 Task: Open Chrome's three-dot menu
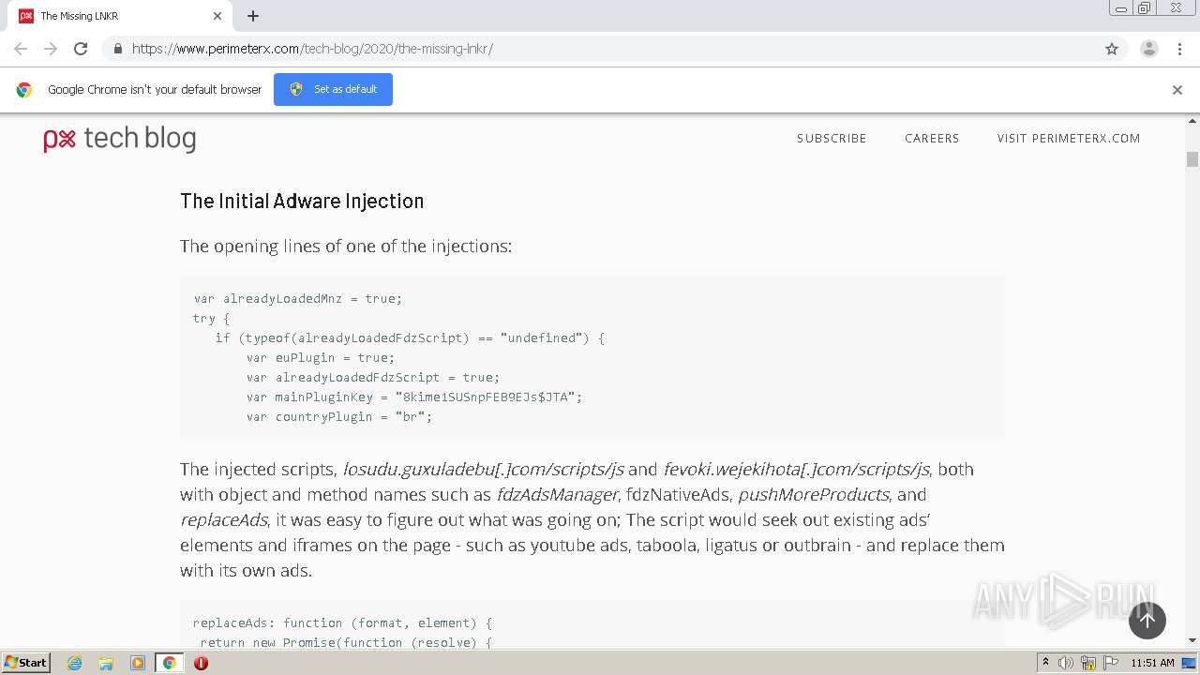pyautogui.click(x=1179, y=49)
